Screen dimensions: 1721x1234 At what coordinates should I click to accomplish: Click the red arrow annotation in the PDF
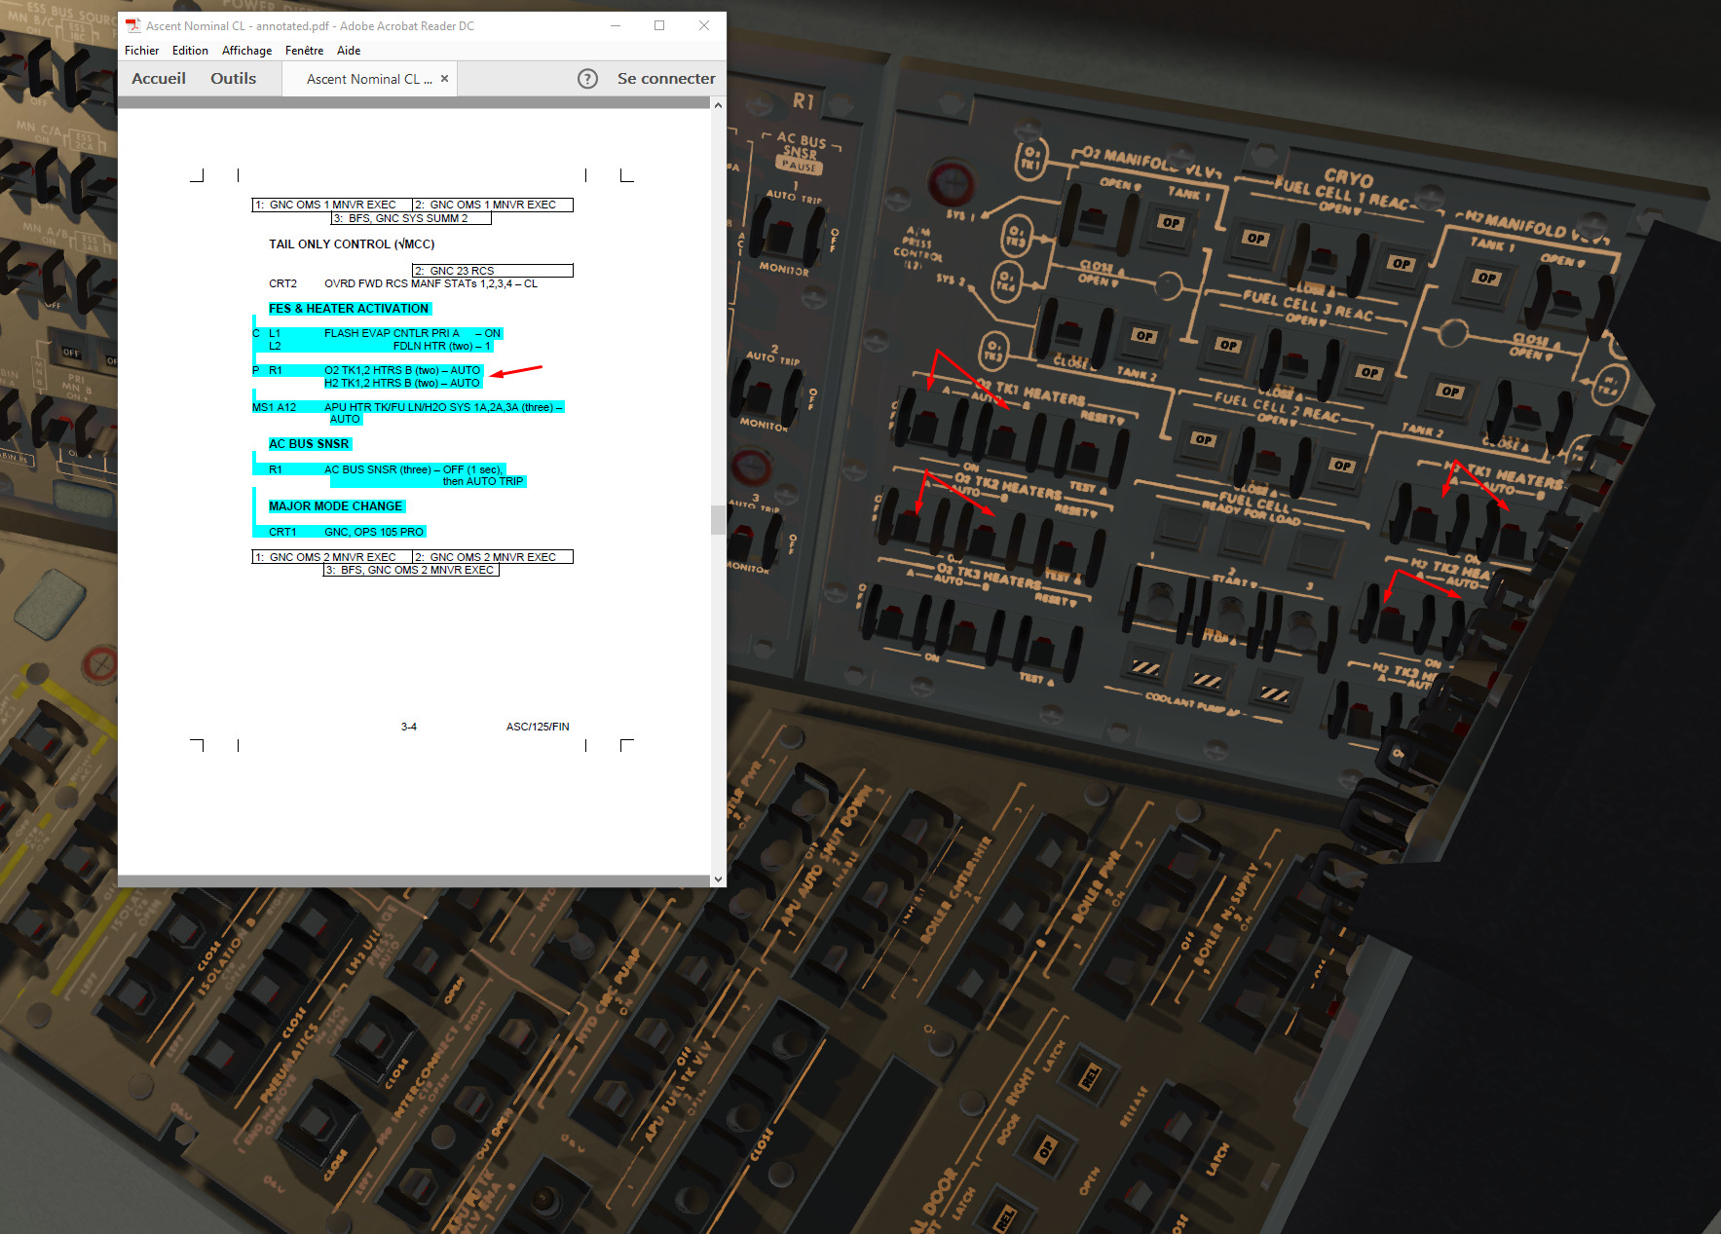[515, 371]
